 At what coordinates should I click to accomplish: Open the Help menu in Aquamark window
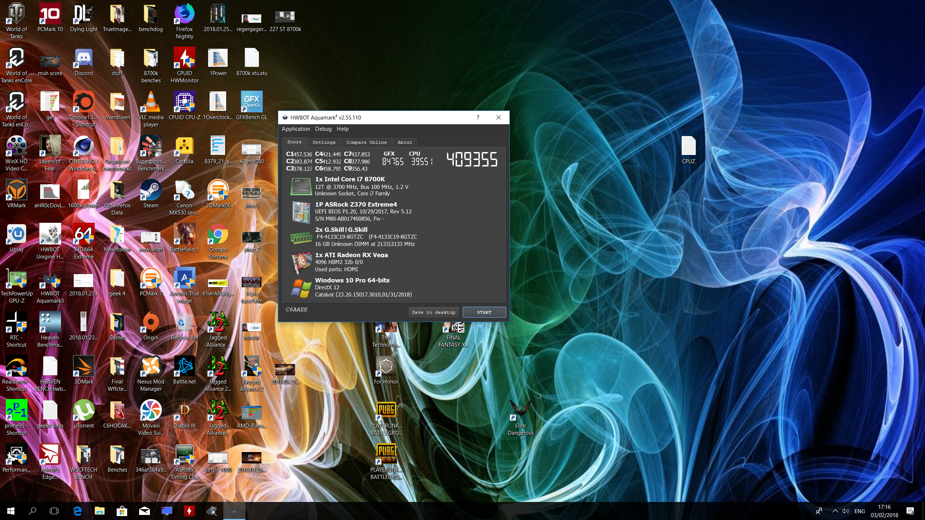(x=343, y=129)
